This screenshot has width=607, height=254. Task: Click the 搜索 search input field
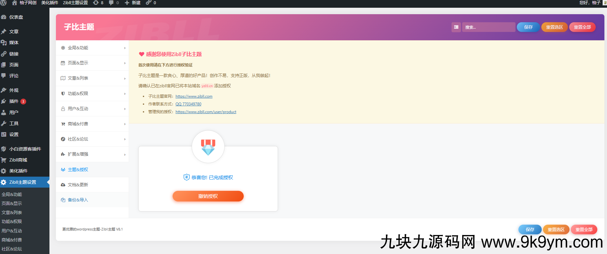pos(489,27)
